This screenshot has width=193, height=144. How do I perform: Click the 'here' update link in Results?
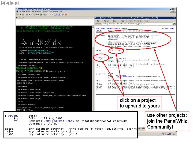[81, 63]
